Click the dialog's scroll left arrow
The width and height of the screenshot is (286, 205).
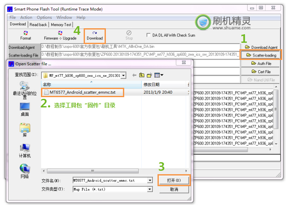[x=44, y=171]
